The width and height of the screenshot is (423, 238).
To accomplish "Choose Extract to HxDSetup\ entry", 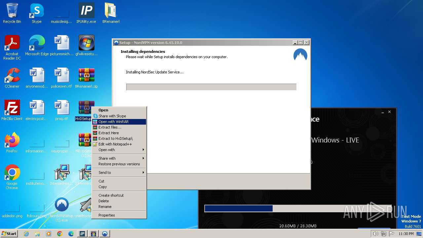I will click(x=119, y=139).
